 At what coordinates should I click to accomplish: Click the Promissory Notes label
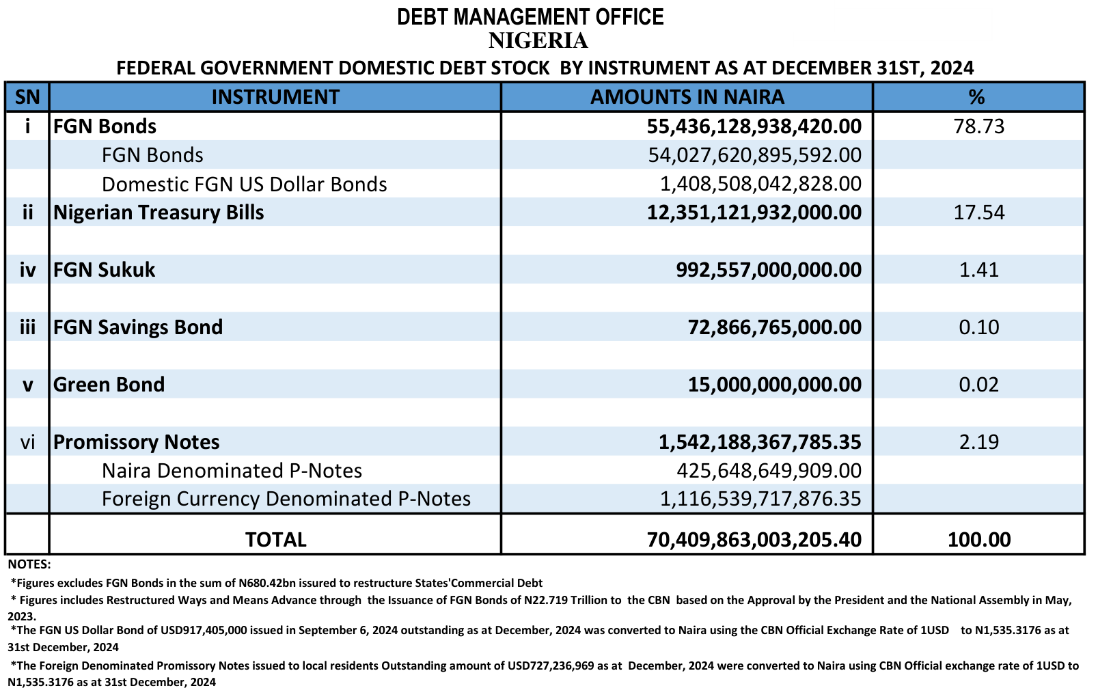tap(136, 442)
